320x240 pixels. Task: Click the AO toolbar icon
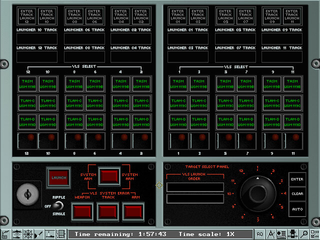click(259, 234)
